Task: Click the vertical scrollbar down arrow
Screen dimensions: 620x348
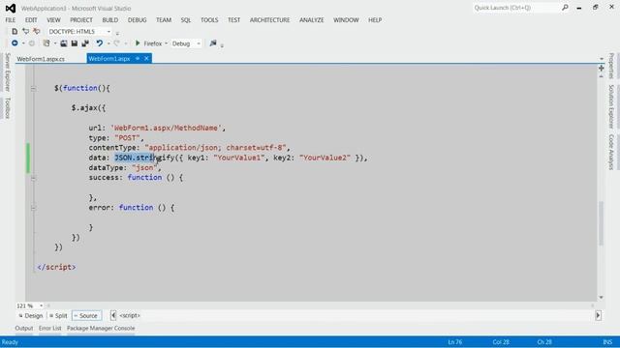Action: coord(602,298)
